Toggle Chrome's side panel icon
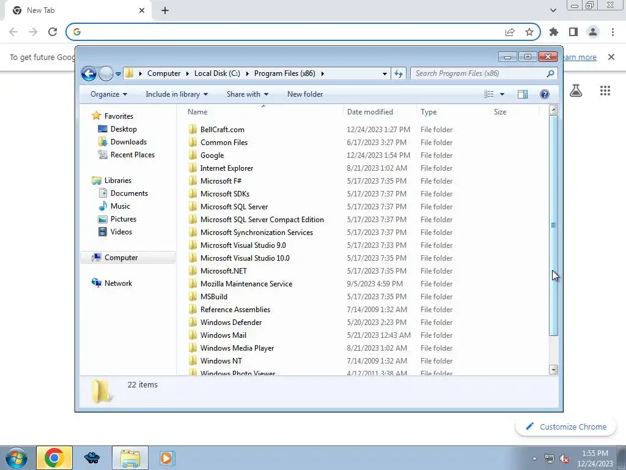626x470 pixels. 573,32
